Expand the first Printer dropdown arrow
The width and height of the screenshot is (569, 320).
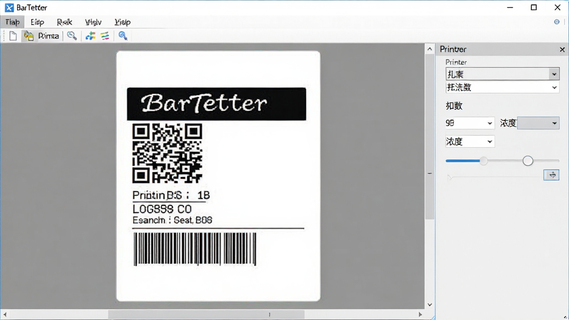pos(554,74)
